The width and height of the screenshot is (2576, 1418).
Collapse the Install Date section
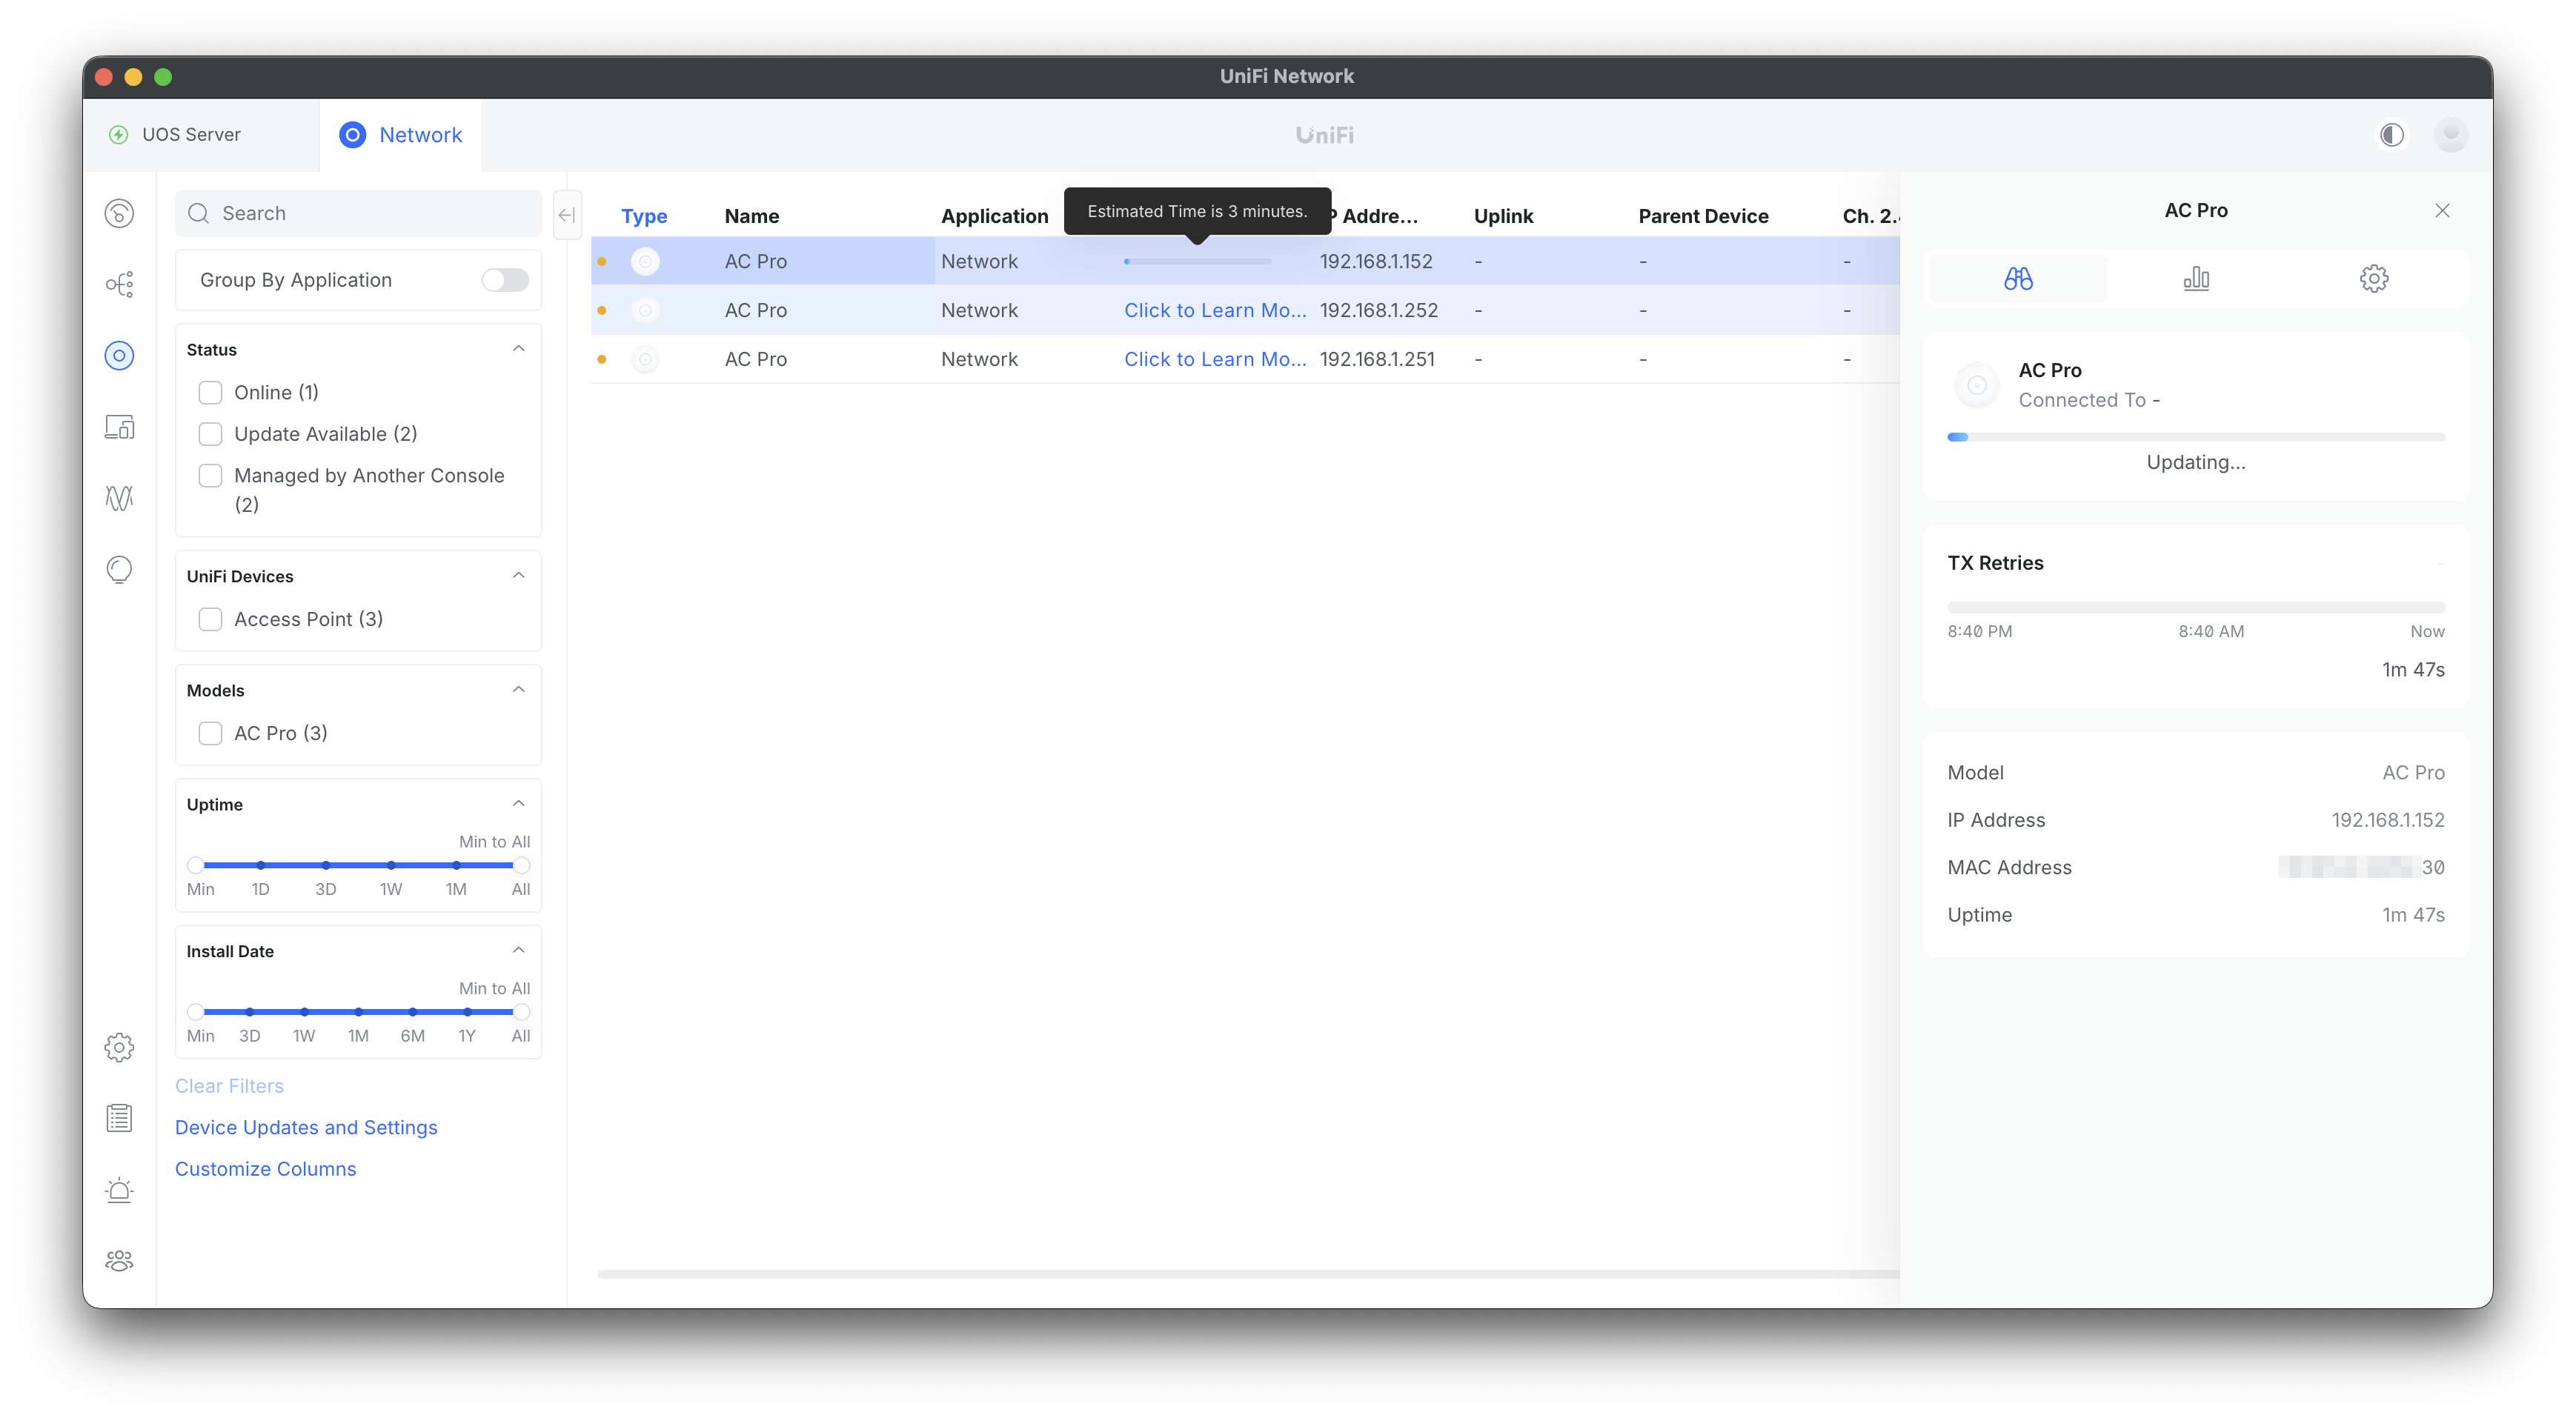click(x=518, y=951)
